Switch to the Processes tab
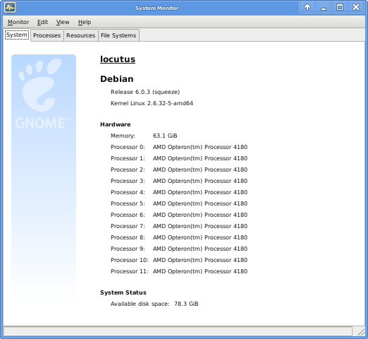 [x=47, y=35]
